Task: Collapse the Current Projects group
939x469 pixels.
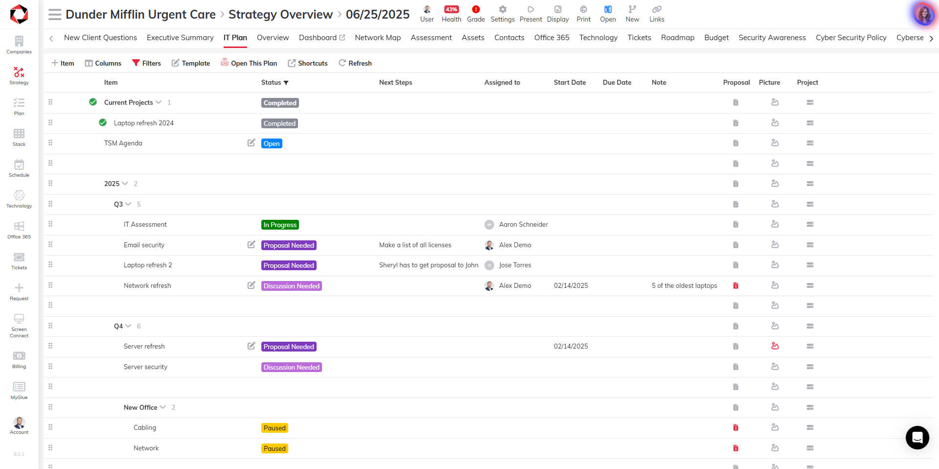Action: pyautogui.click(x=159, y=102)
